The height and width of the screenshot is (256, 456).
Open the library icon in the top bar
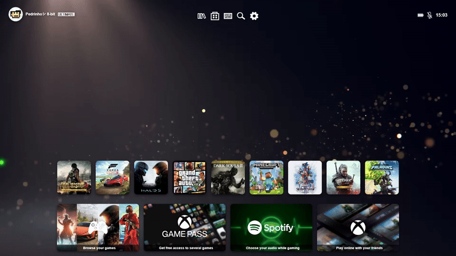point(202,16)
